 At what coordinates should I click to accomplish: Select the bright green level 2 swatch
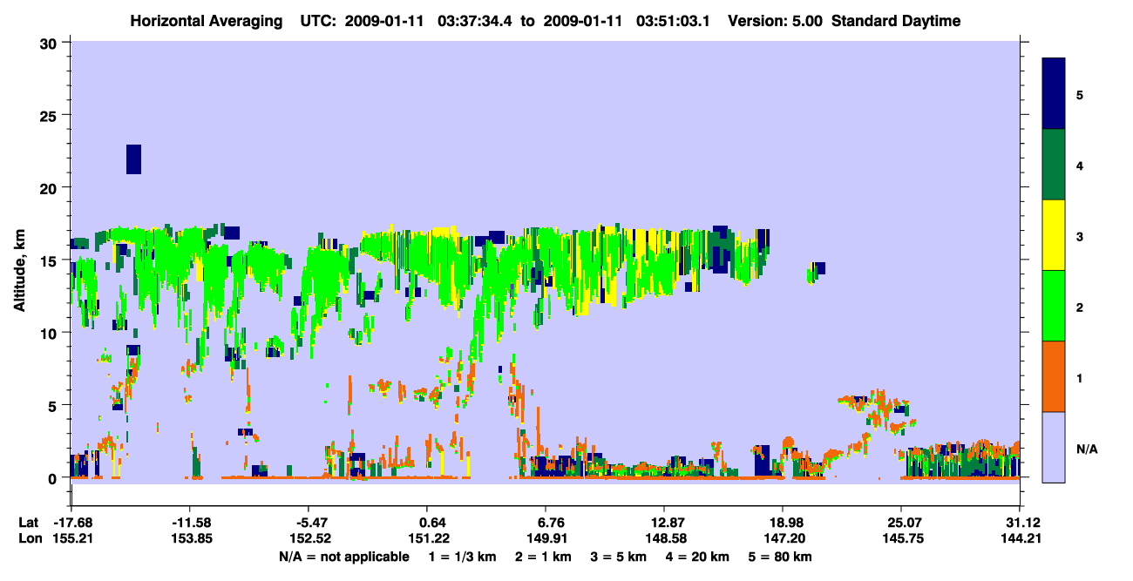tap(1054, 306)
